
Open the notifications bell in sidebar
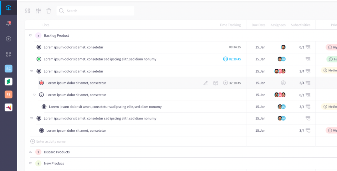point(8,23)
